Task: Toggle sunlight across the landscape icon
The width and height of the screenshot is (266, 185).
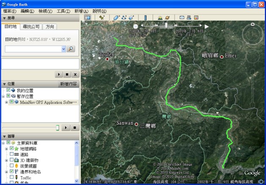Action: (x=160, y=18)
